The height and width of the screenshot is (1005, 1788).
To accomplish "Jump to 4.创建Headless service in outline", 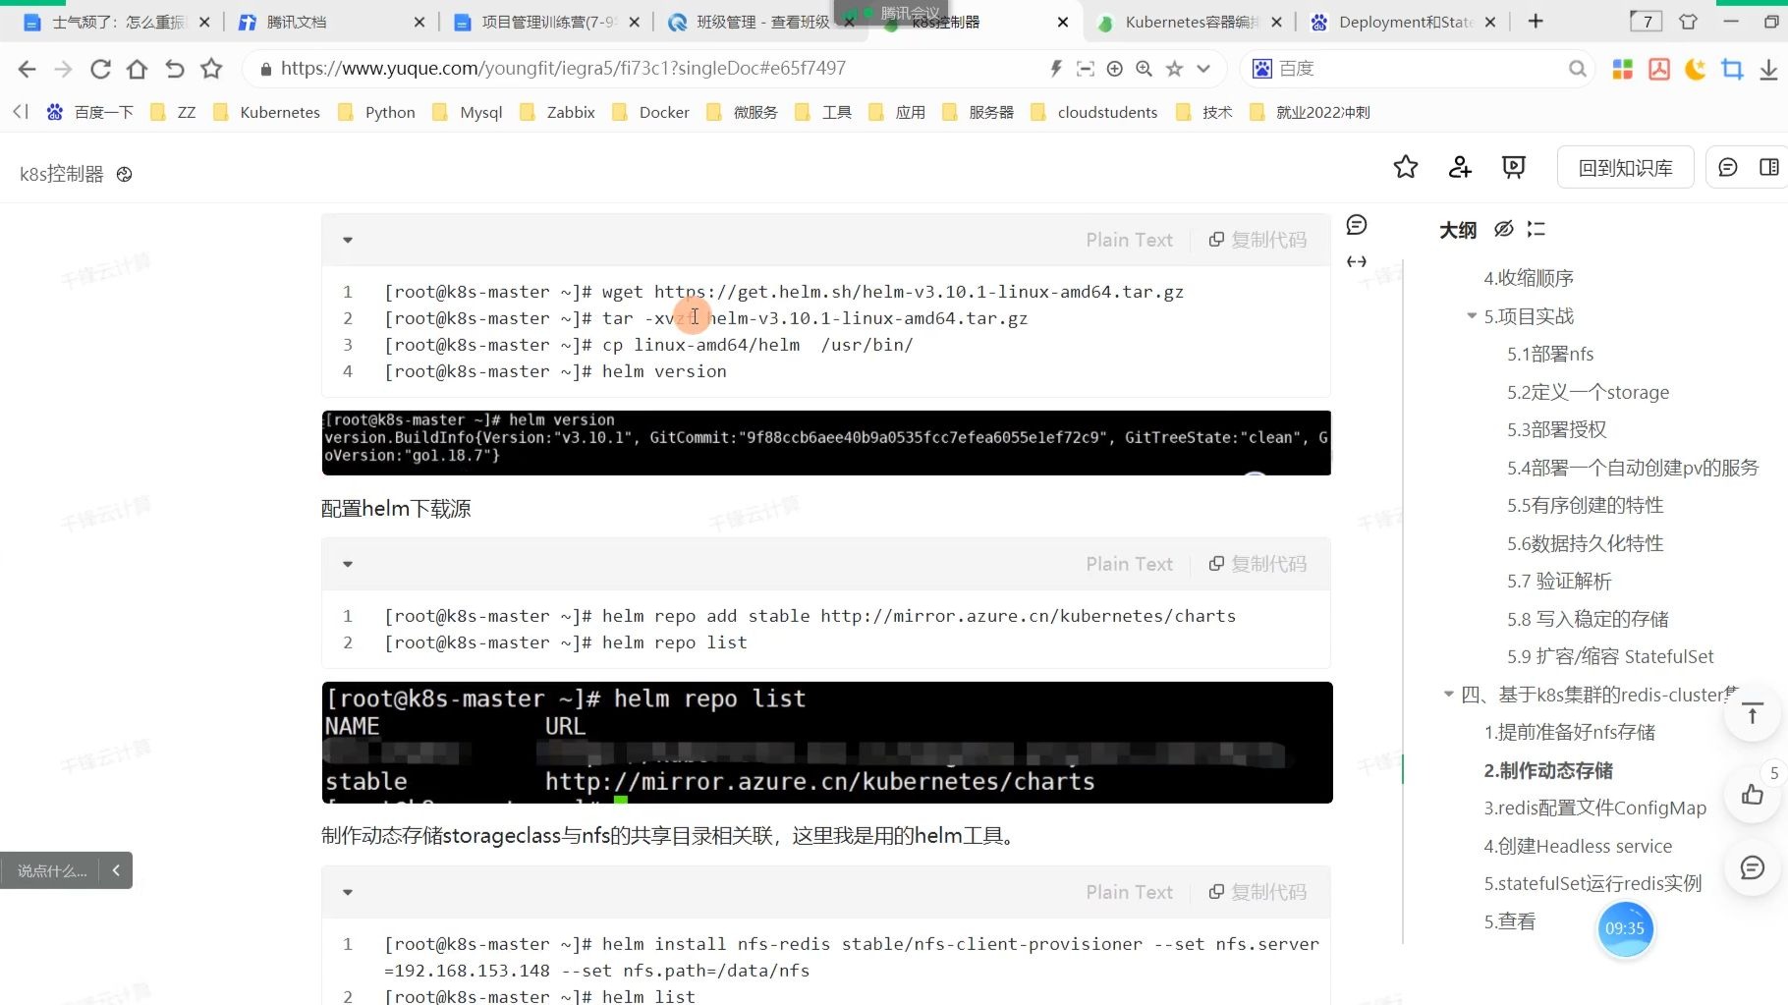I will 1578,846.
